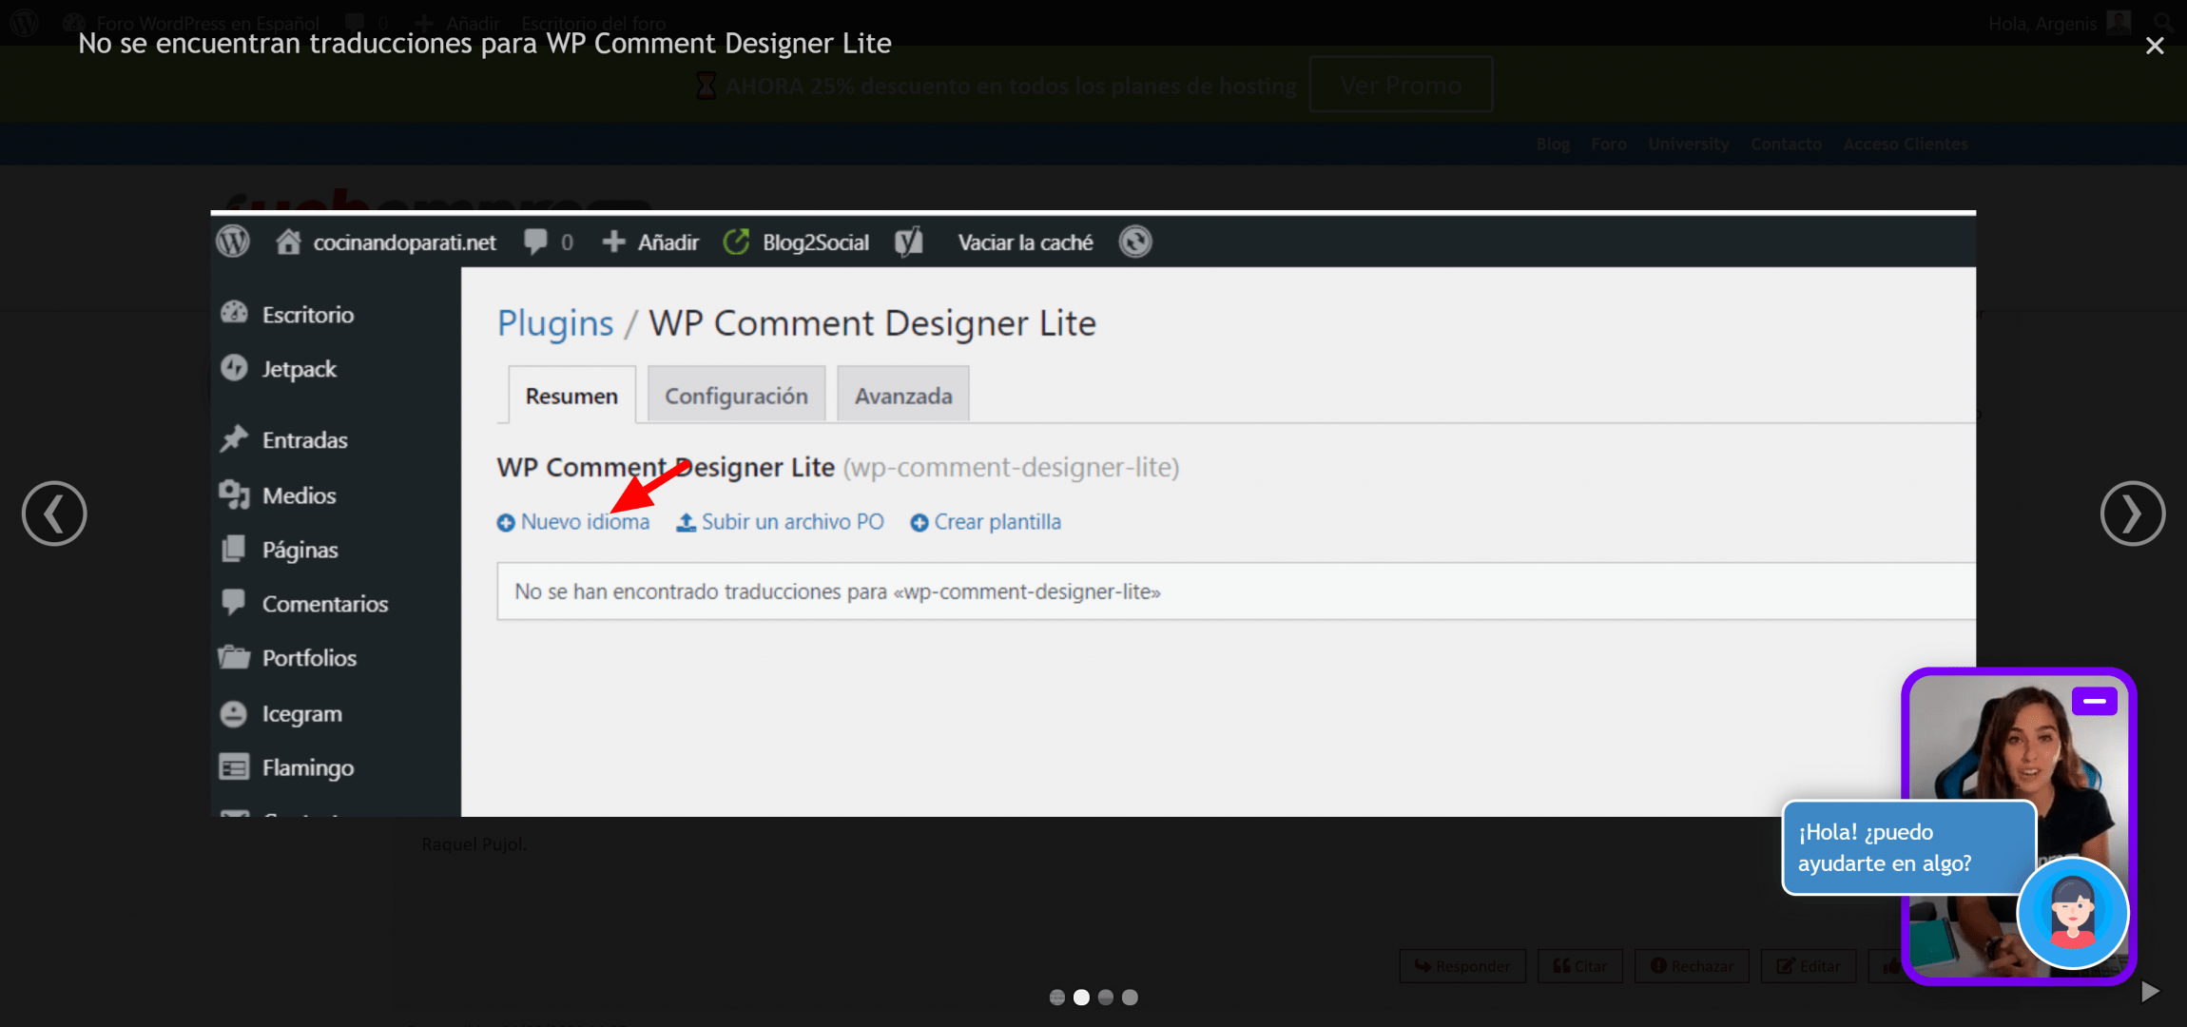Click the Hola, Argenis account menu
Viewport: 2187px width, 1027px height.
pos(2060,23)
